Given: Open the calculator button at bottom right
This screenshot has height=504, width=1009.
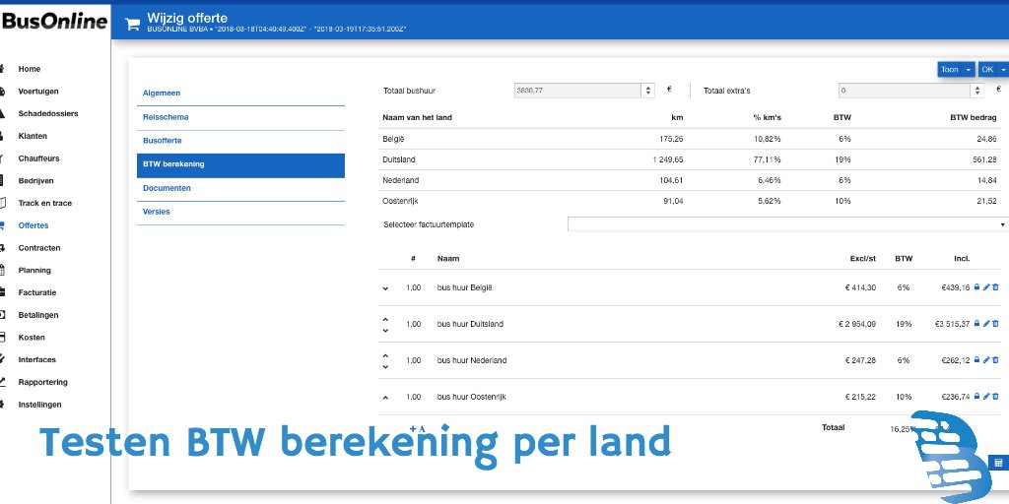Looking at the screenshot, I should (999, 463).
